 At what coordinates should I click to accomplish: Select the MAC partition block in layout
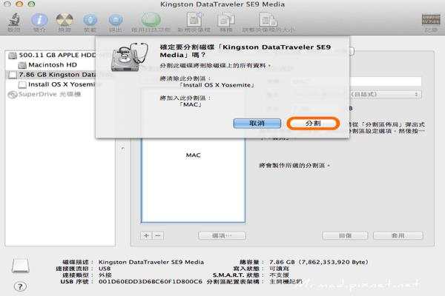pyautogui.click(x=194, y=180)
